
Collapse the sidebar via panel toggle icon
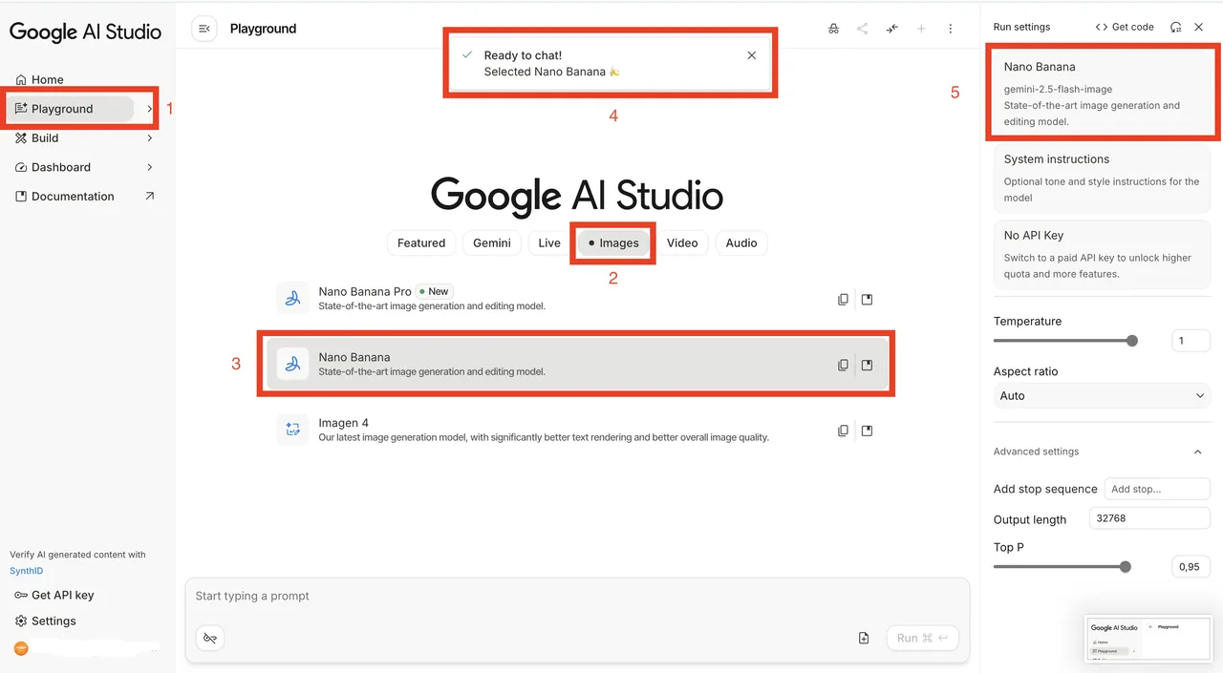click(204, 29)
